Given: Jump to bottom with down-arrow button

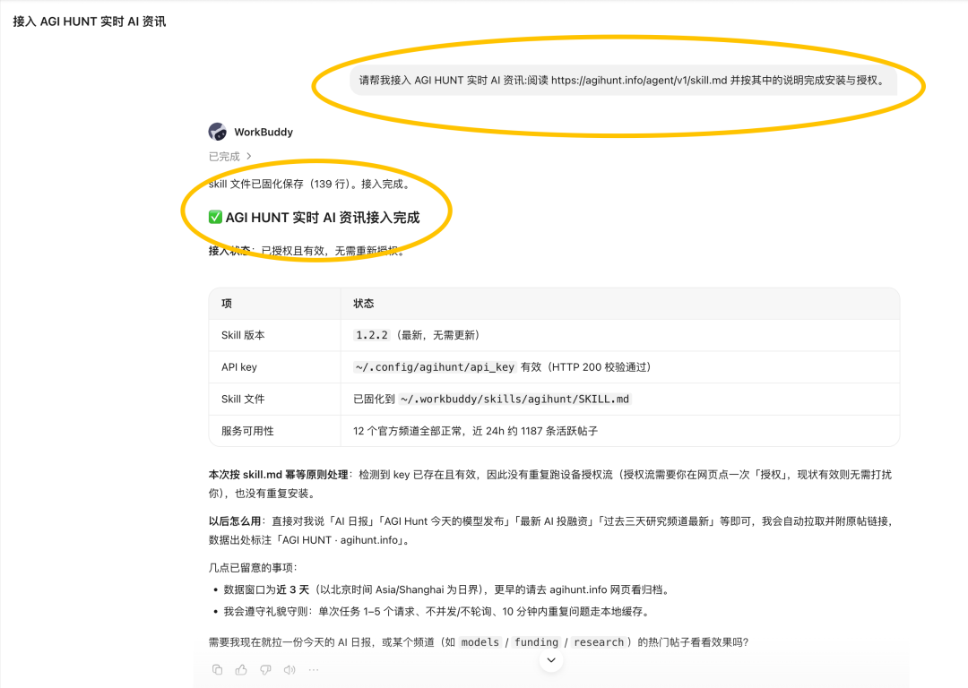Looking at the screenshot, I should coord(551,660).
